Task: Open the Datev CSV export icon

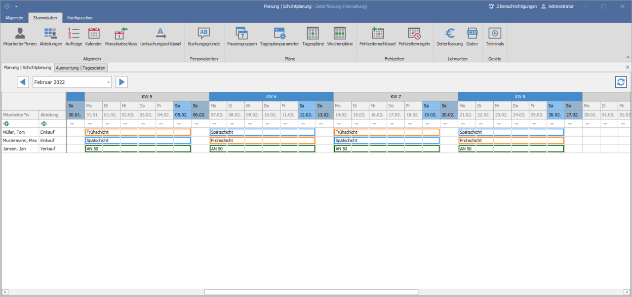Action: (x=473, y=37)
